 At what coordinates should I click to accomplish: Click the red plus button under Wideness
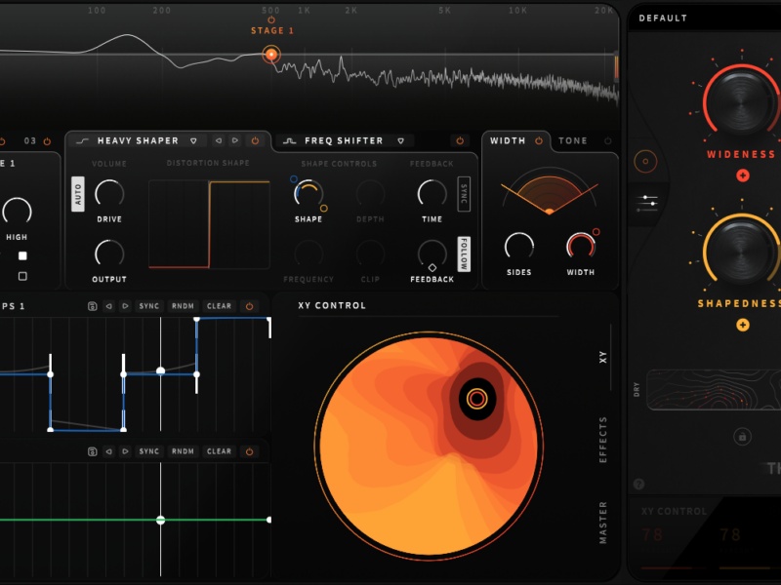tap(743, 175)
